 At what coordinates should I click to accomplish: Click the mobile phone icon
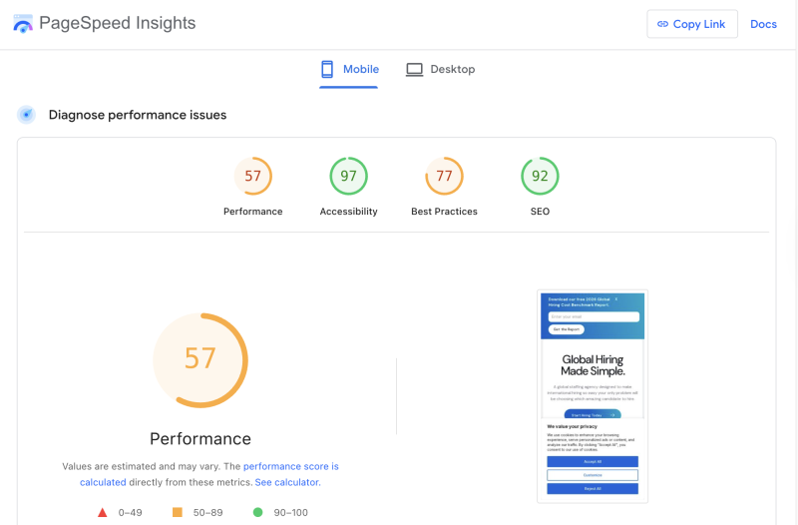click(327, 69)
